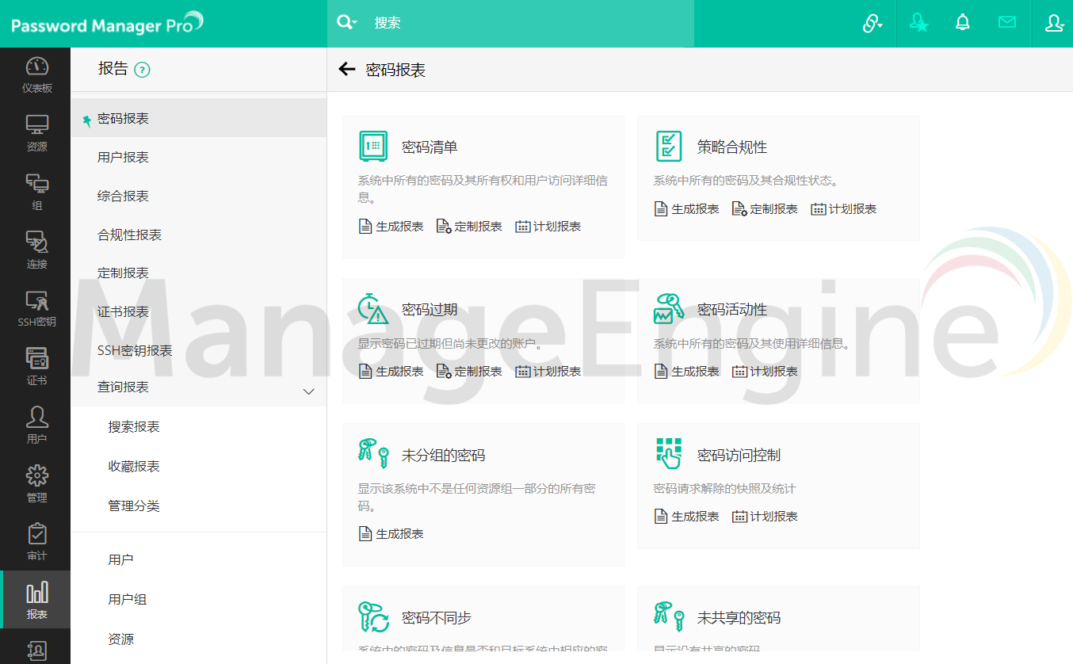The height and width of the screenshot is (664, 1073).
Task: Click 定制报表 under 密码清单
Action: pyautogui.click(x=469, y=226)
